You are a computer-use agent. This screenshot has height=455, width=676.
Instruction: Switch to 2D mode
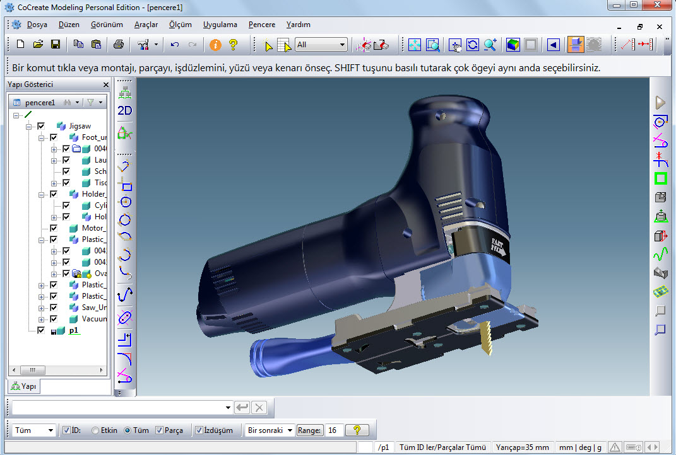124,111
